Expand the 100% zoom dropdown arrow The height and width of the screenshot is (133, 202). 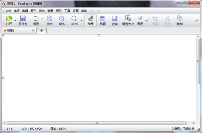click(x=82, y=20)
